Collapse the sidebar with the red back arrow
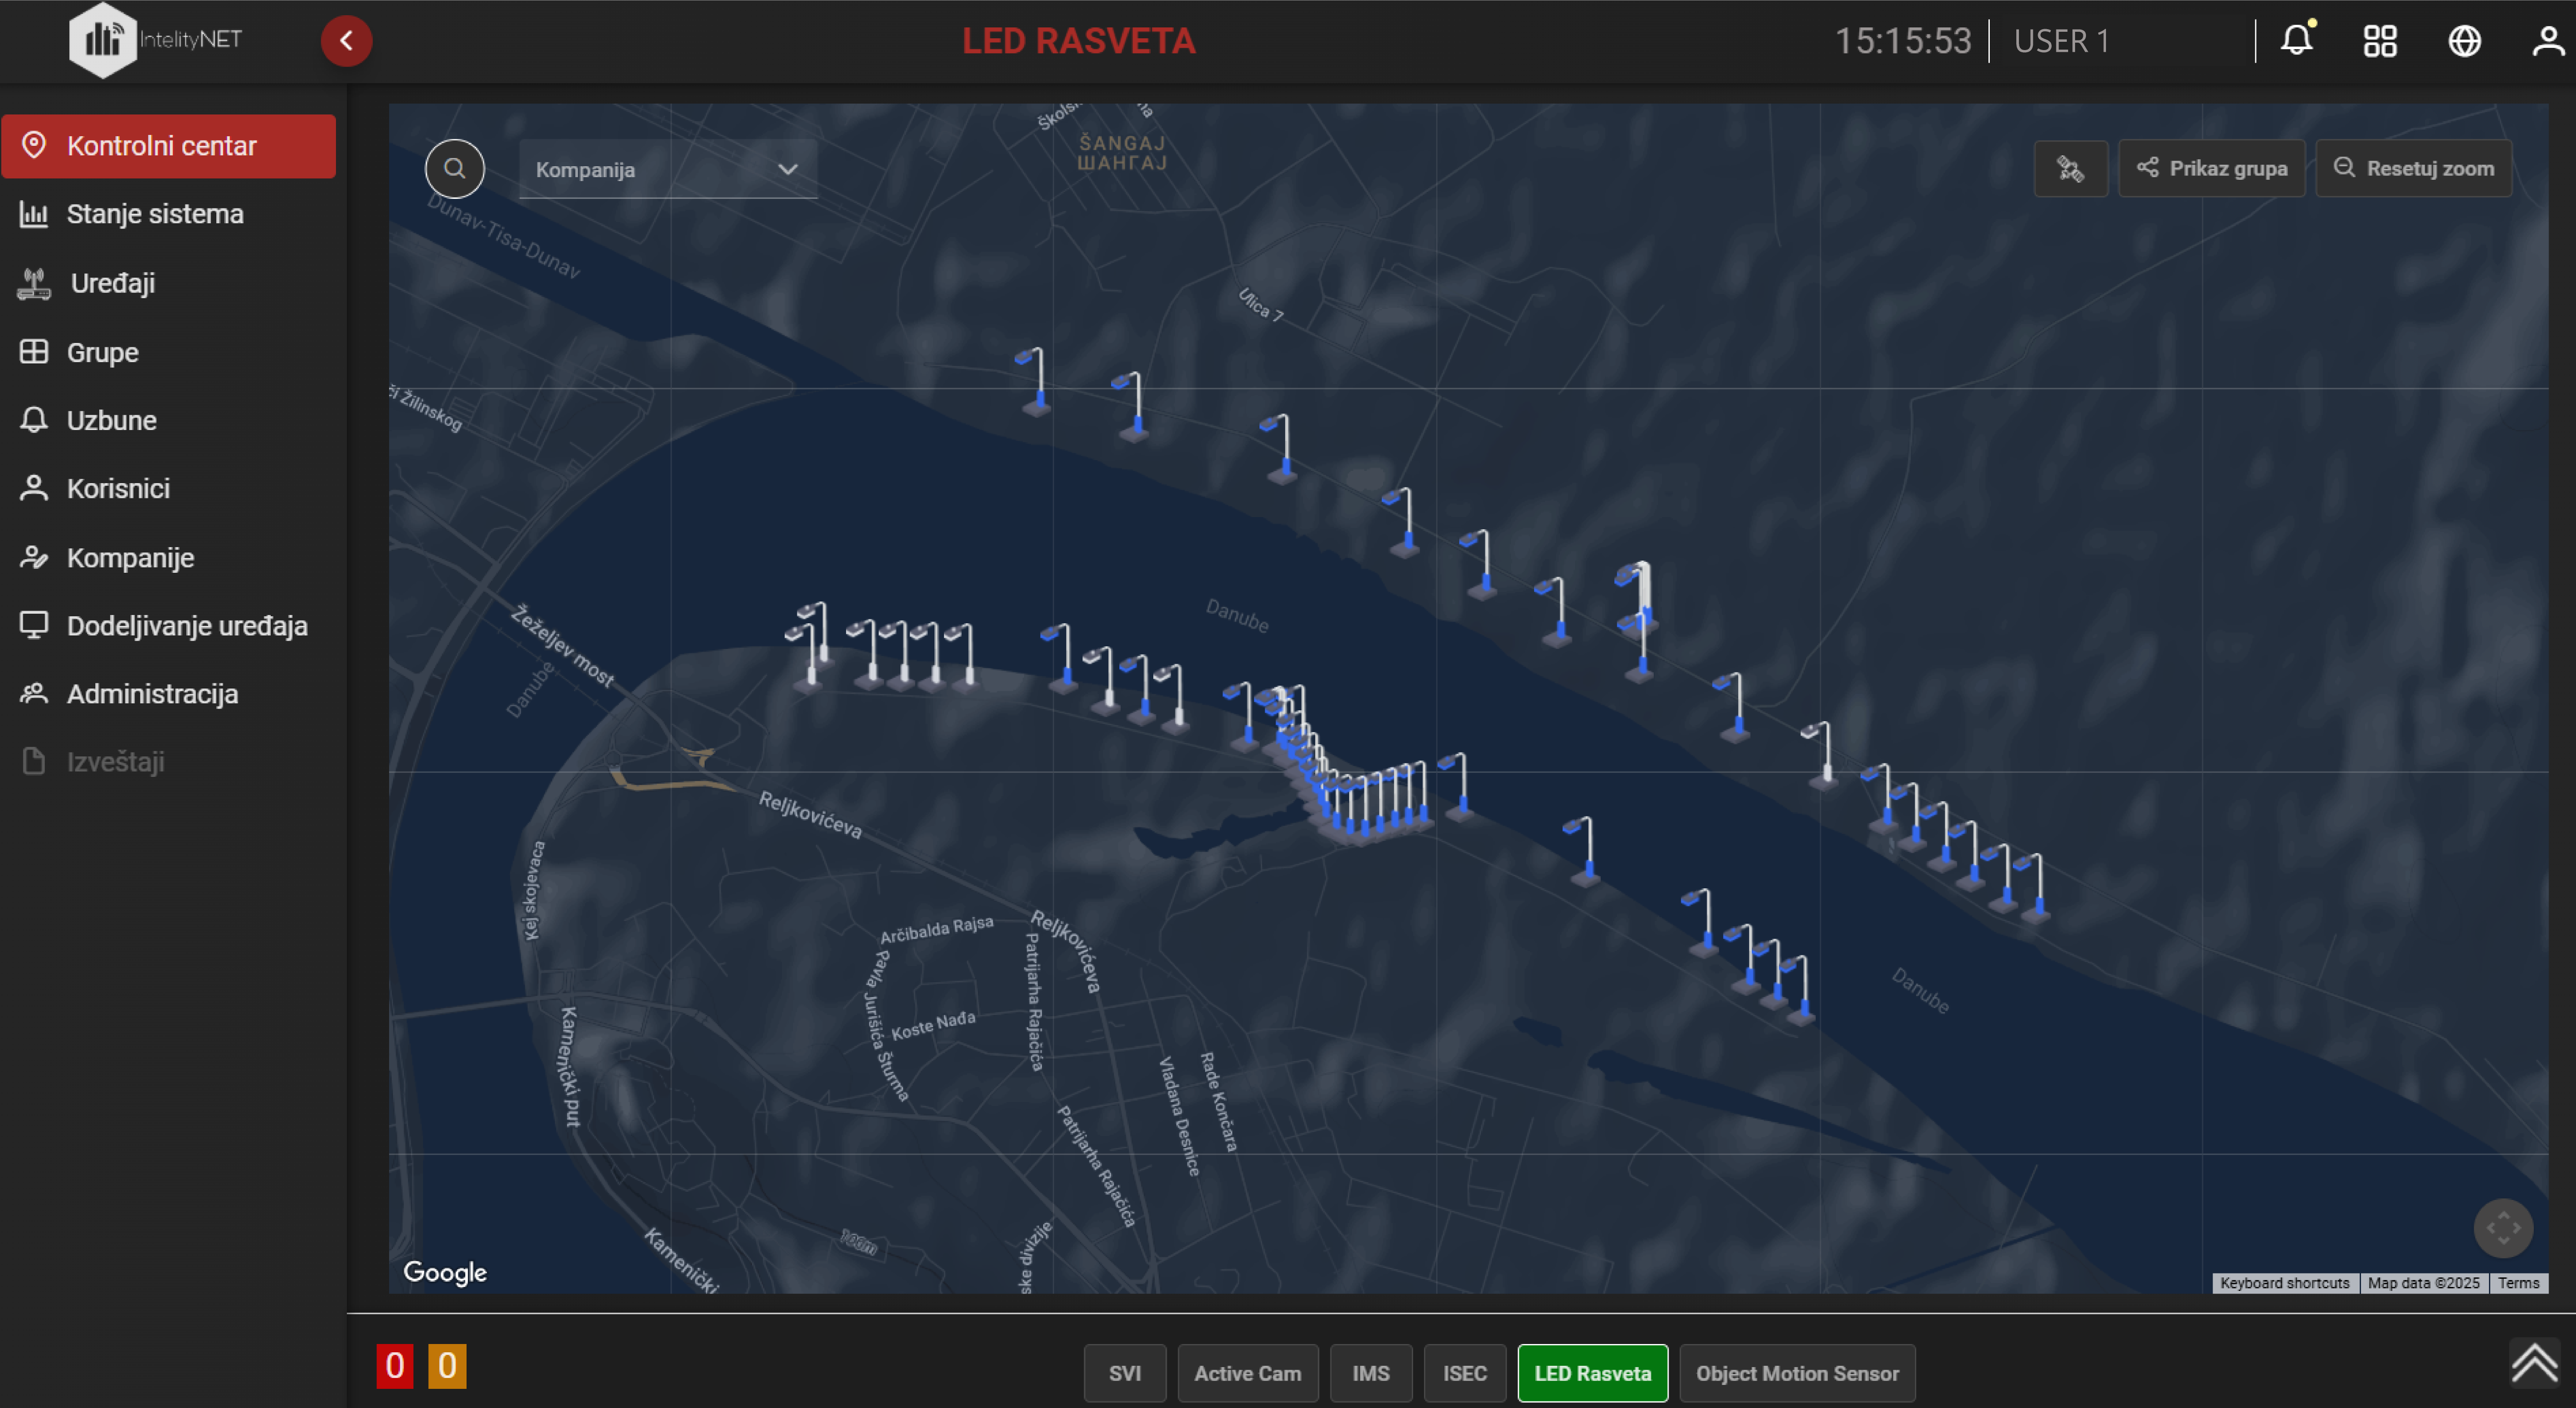 (346, 41)
